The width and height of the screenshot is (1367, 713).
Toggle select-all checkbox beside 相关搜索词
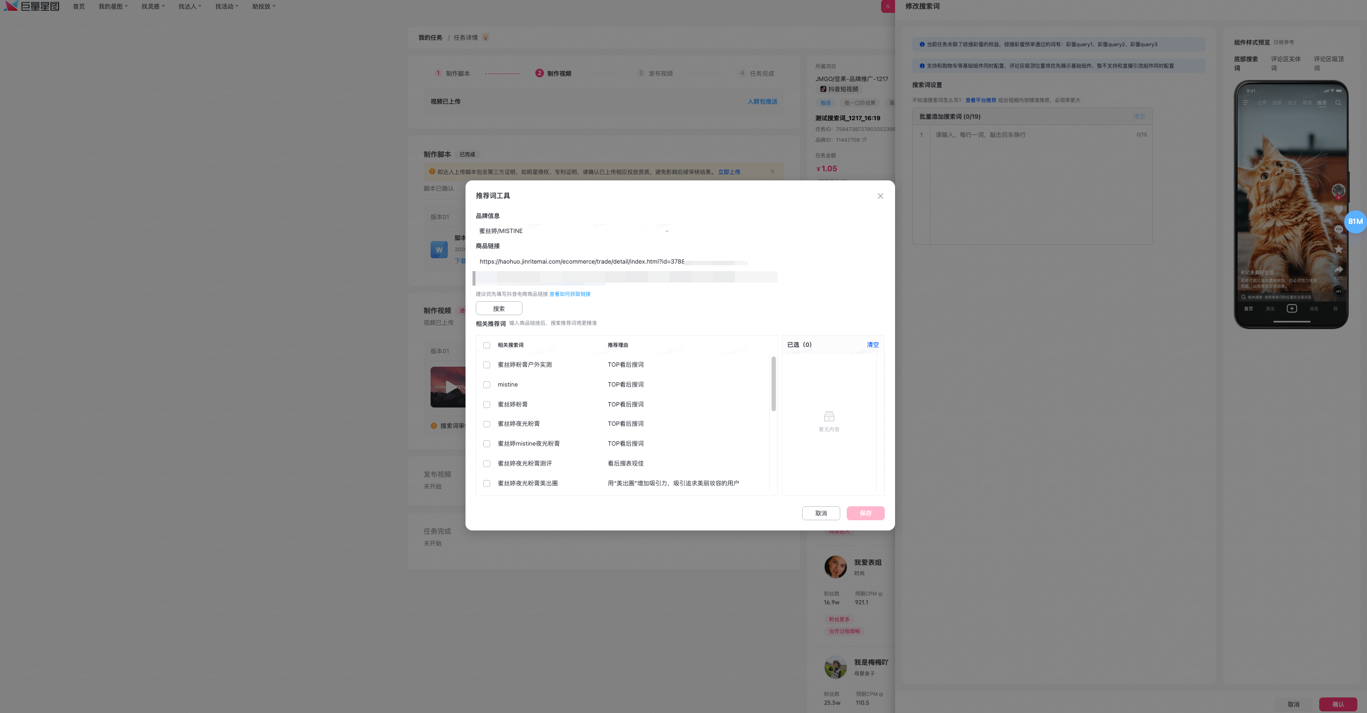point(486,345)
